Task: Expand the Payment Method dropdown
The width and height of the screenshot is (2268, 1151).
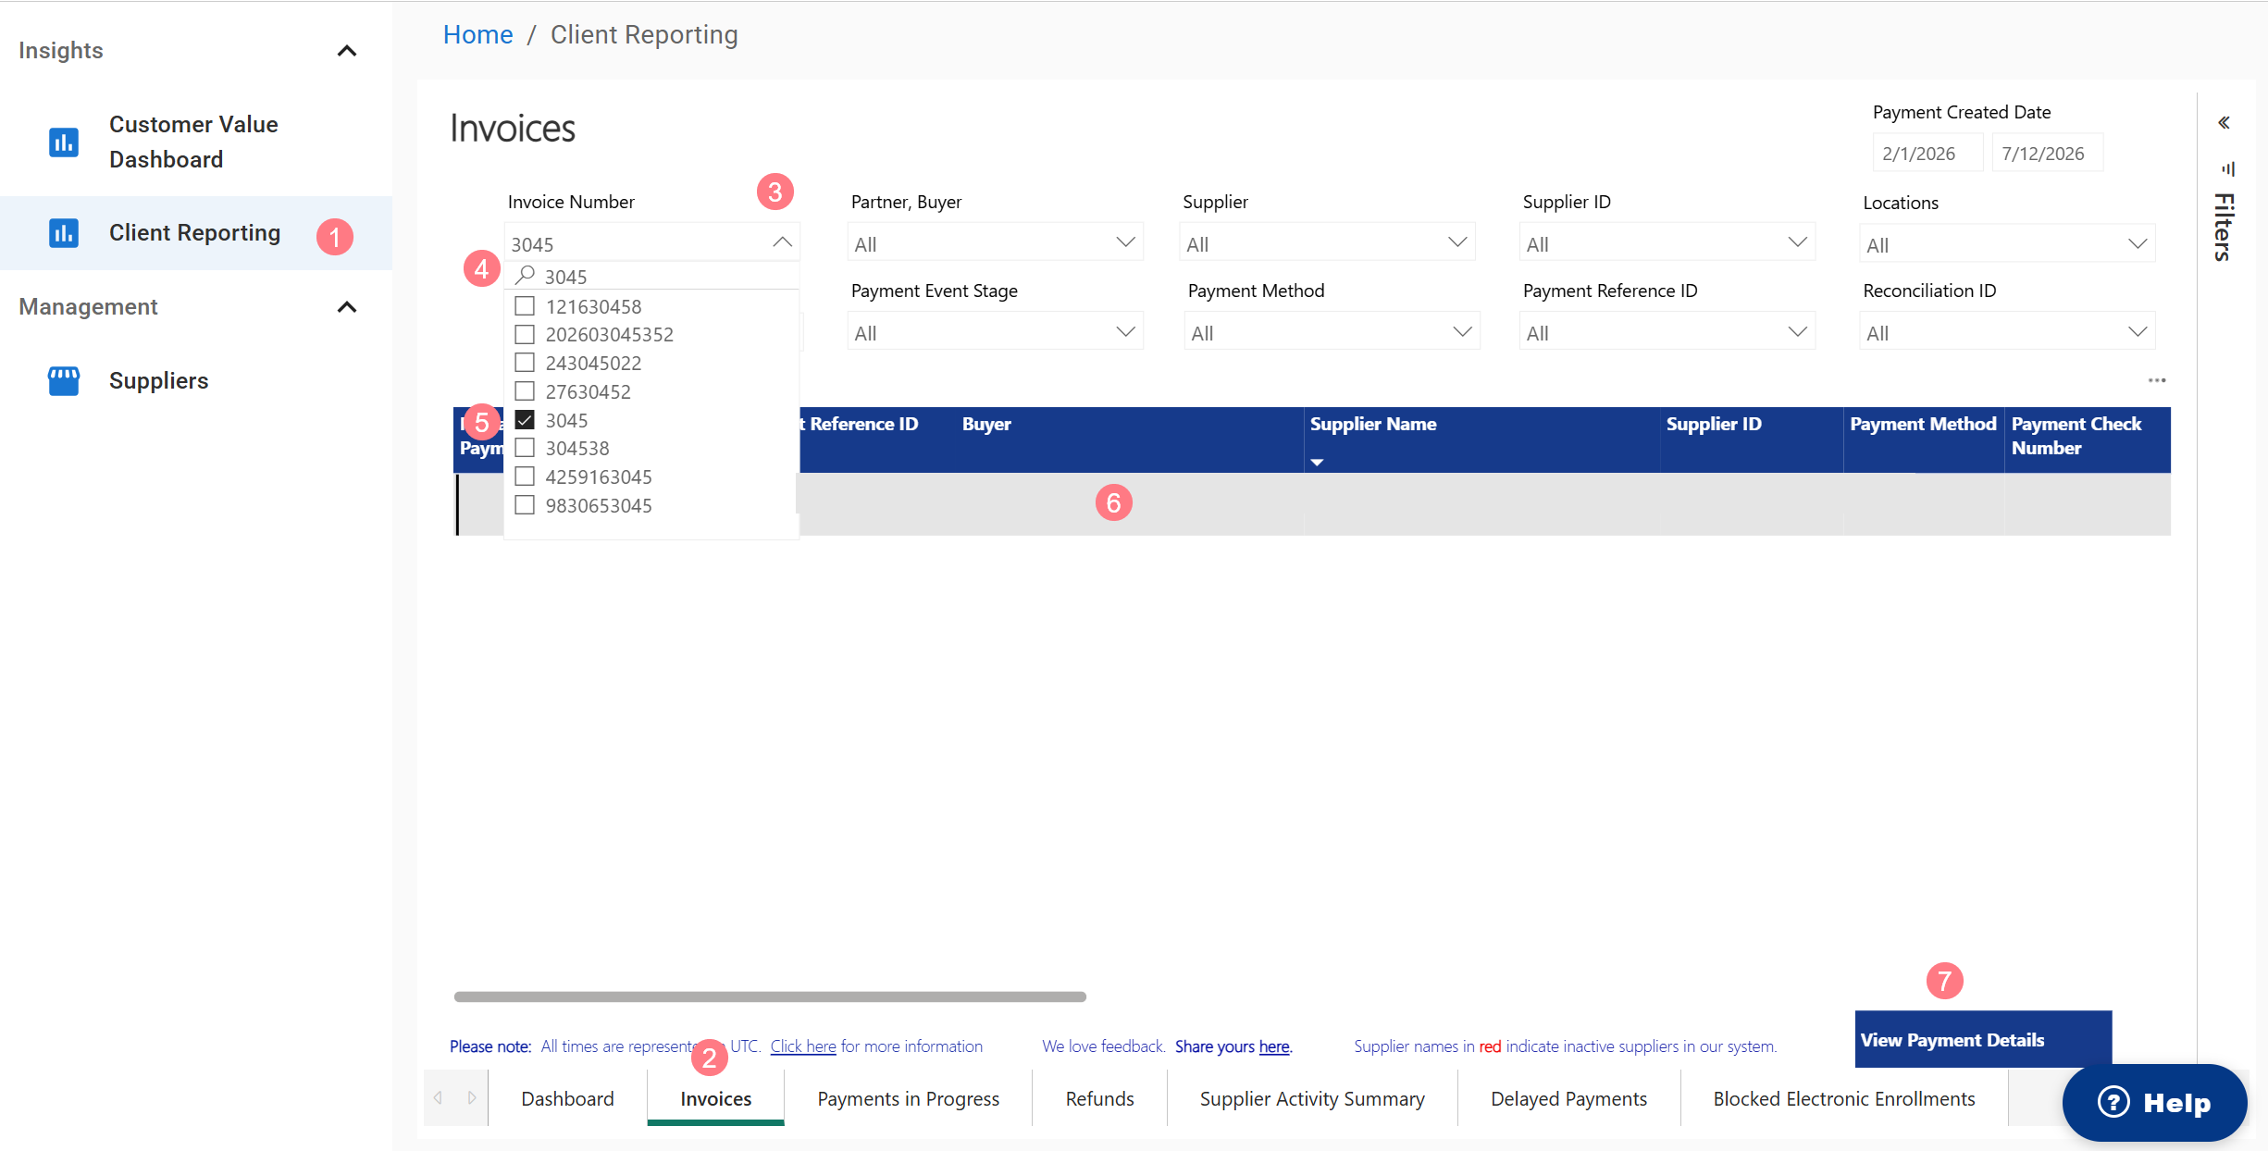Action: 1332,332
